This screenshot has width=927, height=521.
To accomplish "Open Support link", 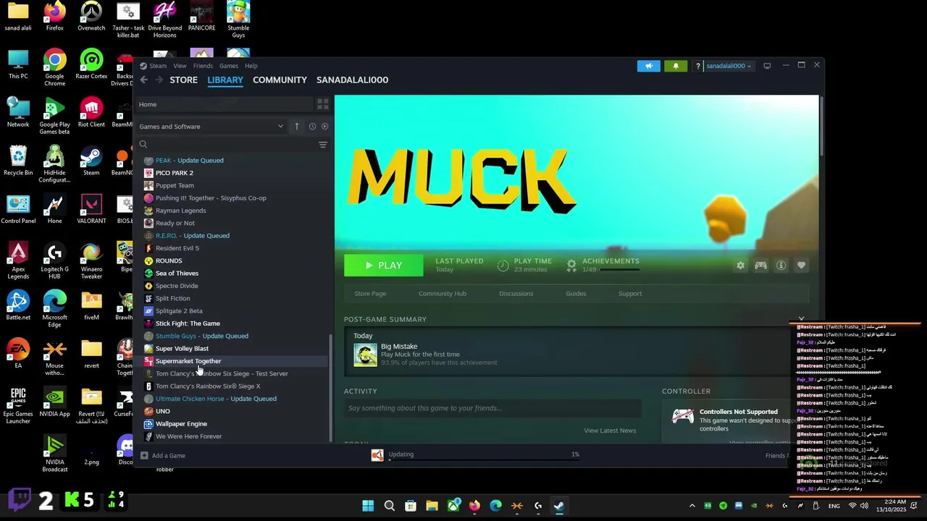I will point(630,293).
